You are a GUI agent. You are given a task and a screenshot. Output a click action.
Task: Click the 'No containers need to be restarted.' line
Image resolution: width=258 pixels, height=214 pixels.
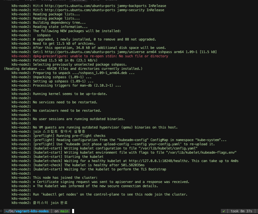pyautogui.click(x=56, y=111)
